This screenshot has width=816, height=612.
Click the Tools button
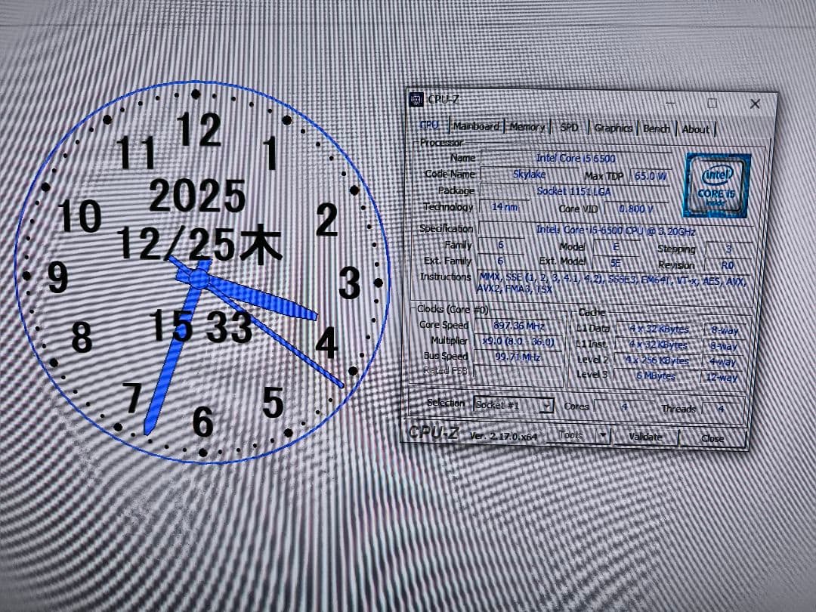tap(570, 435)
